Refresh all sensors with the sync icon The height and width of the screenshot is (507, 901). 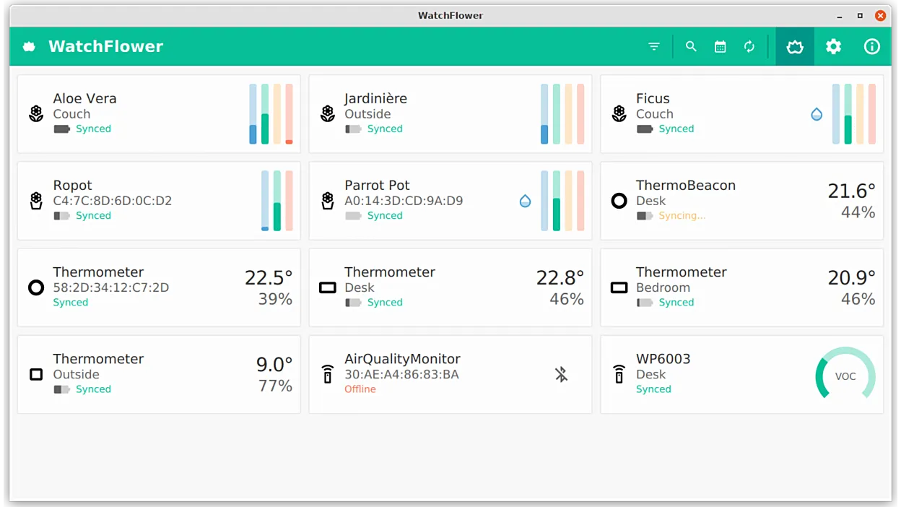(749, 46)
